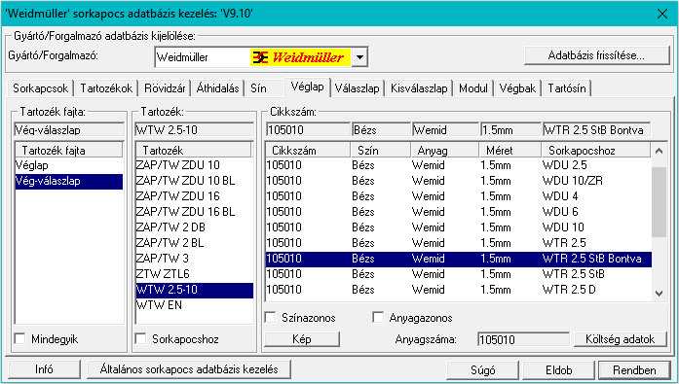Image resolution: width=679 pixels, height=384 pixels.
Task: Click scroll down arrow of Cikkszám table
Action: pyautogui.click(x=660, y=294)
